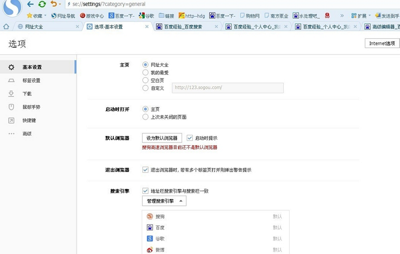Viewport: 400px width, 254px height.
Task: Toggle the 启动时提示 checkbox
Action: pyautogui.click(x=190, y=138)
